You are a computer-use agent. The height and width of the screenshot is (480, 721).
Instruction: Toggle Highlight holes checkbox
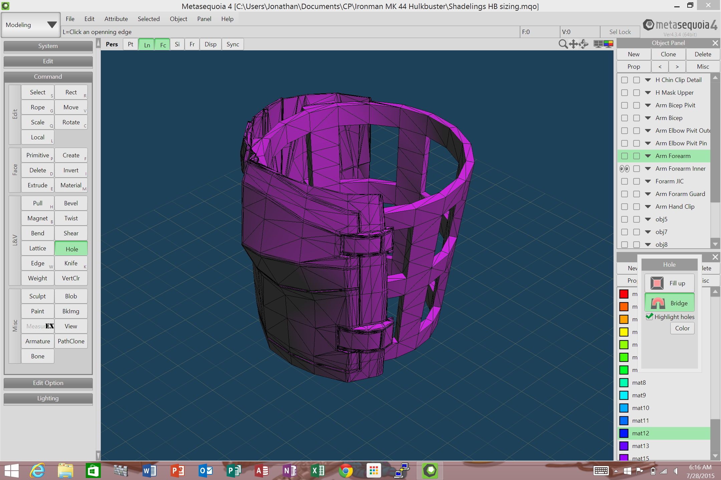[x=649, y=317]
